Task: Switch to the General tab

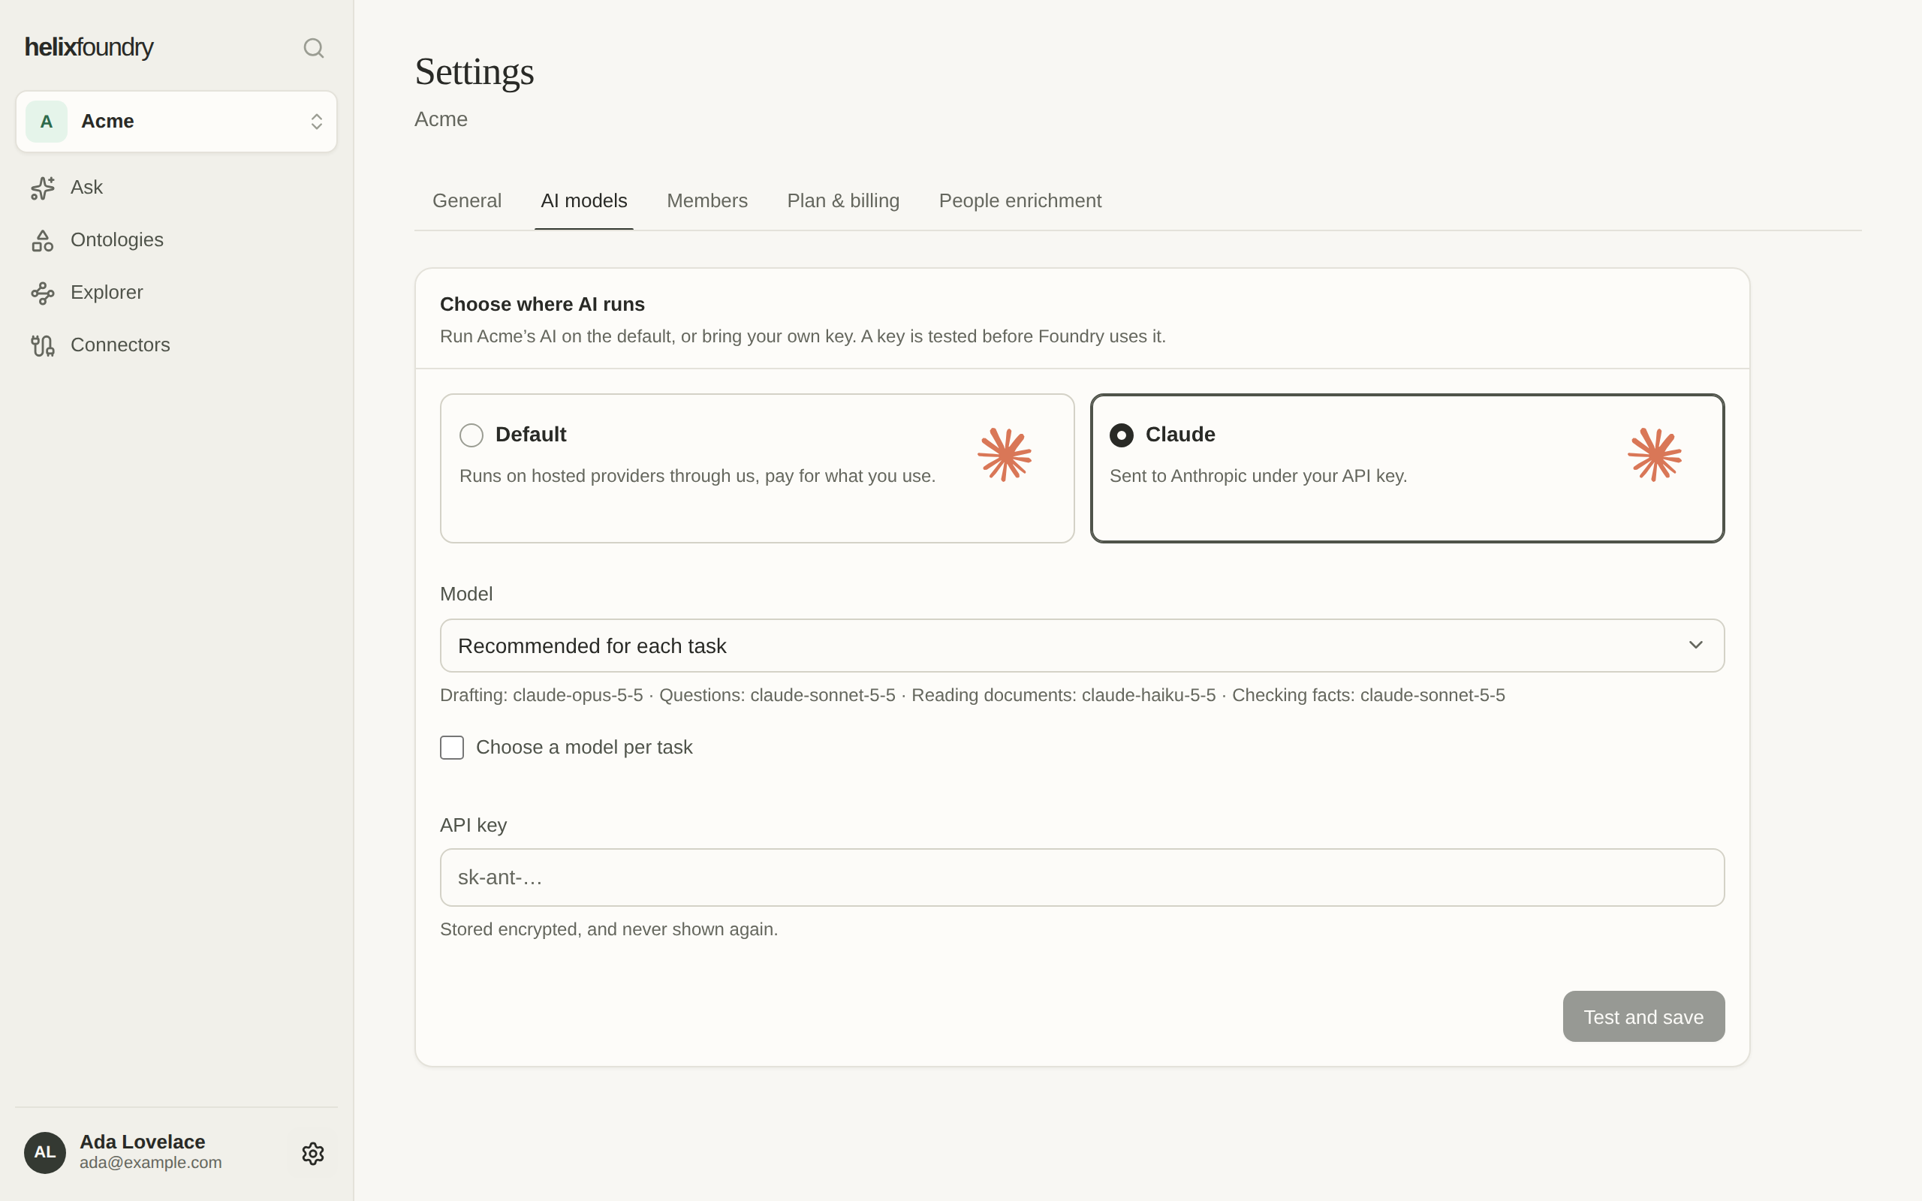Action: [467, 201]
